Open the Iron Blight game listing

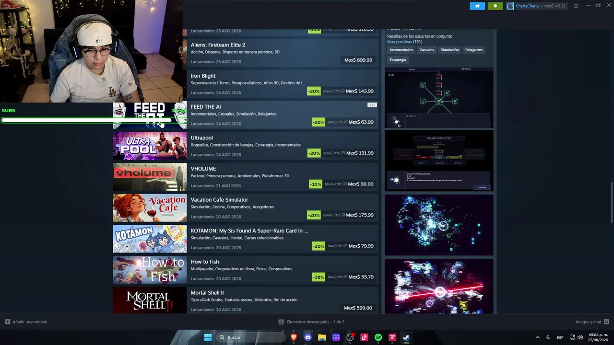[203, 76]
